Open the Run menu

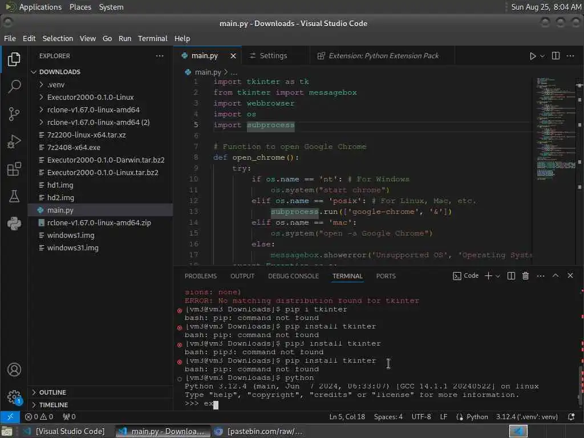tap(125, 38)
